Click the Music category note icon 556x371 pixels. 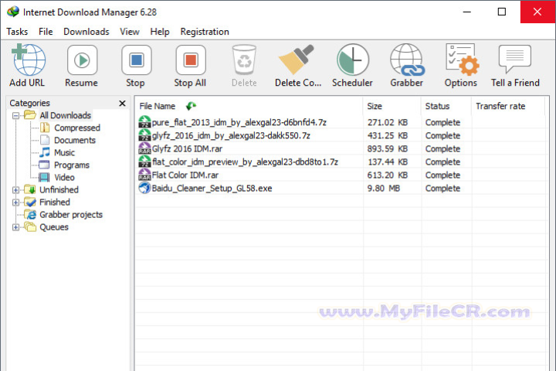[x=45, y=152]
